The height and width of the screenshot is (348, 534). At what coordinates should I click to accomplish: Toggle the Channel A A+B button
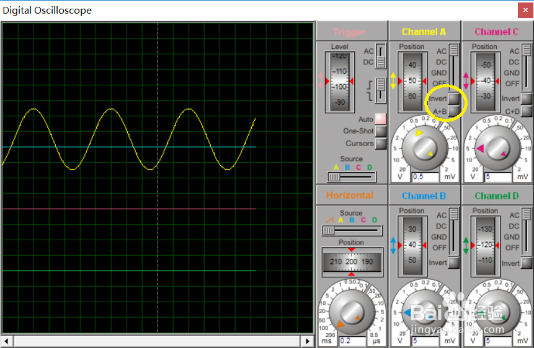(453, 111)
